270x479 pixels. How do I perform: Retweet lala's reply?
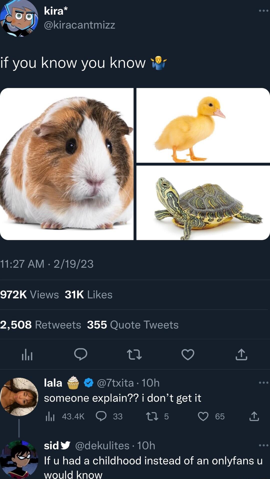pyautogui.click(x=152, y=416)
